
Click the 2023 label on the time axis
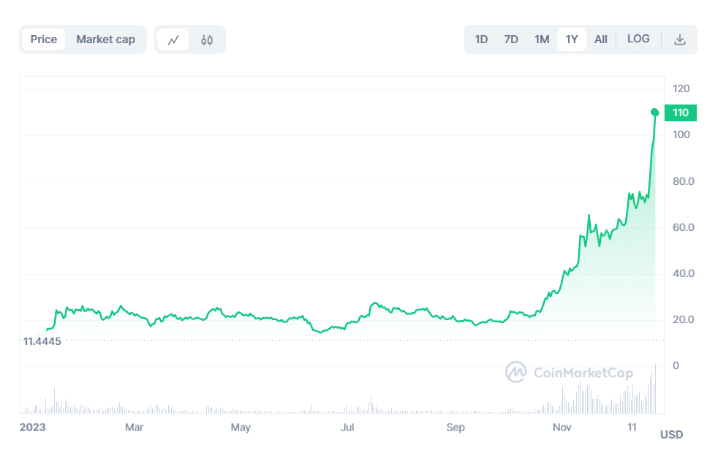(x=32, y=427)
